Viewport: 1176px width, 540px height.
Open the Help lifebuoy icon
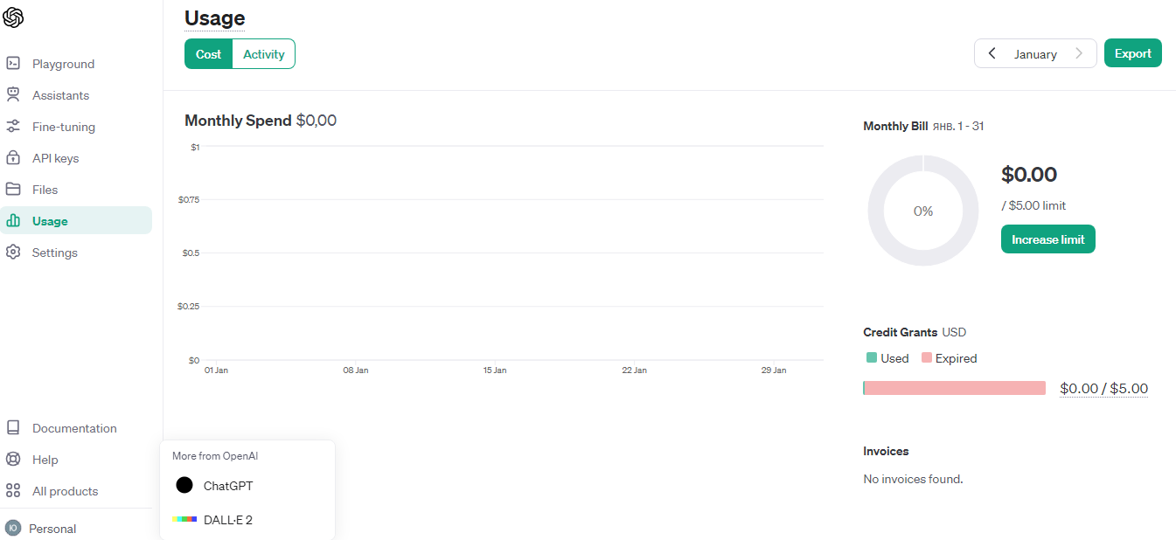coord(13,460)
